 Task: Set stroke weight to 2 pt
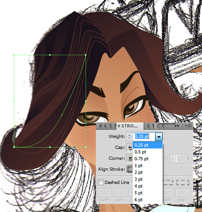pyautogui.click(x=147, y=172)
